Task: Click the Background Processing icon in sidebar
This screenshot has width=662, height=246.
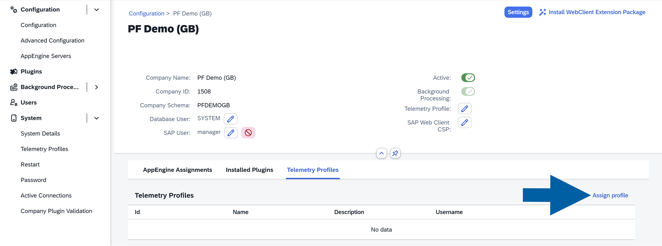Action: click(x=14, y=87)
